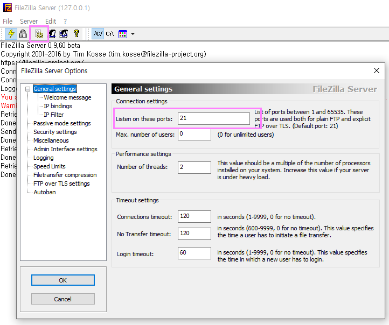Open the Groups editor toolbar icon
This screenshot has width=389, height=325.
tap(64, 34)
